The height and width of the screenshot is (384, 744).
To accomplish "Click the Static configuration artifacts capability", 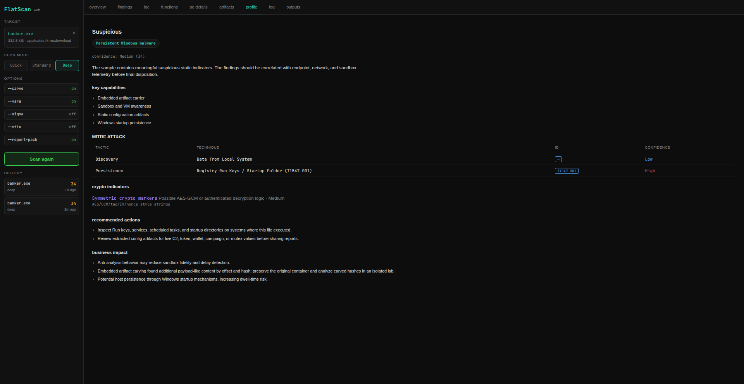I will point(123,115).
